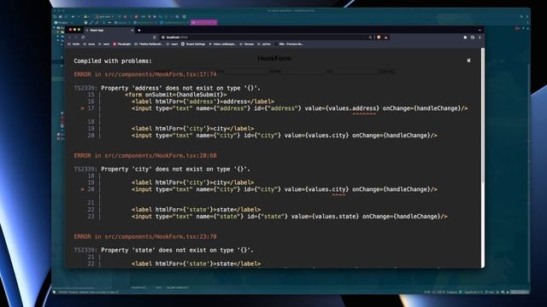Click the Brave rewards triangle icon
This screenshot has width=547, height=307.
[385, 38]
